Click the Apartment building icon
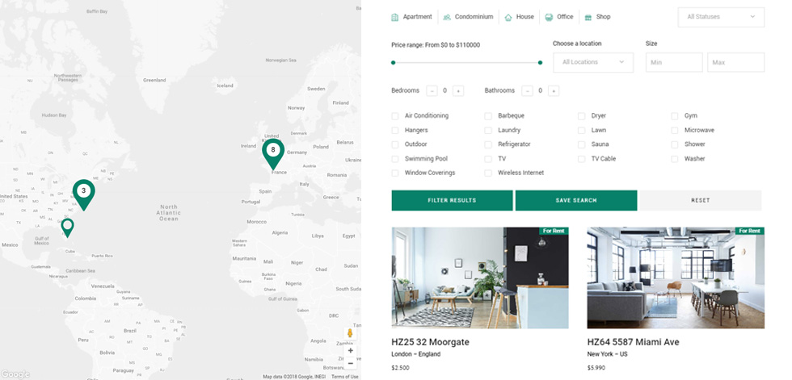This screenshot has width=792, height=380. click(395, 17)
